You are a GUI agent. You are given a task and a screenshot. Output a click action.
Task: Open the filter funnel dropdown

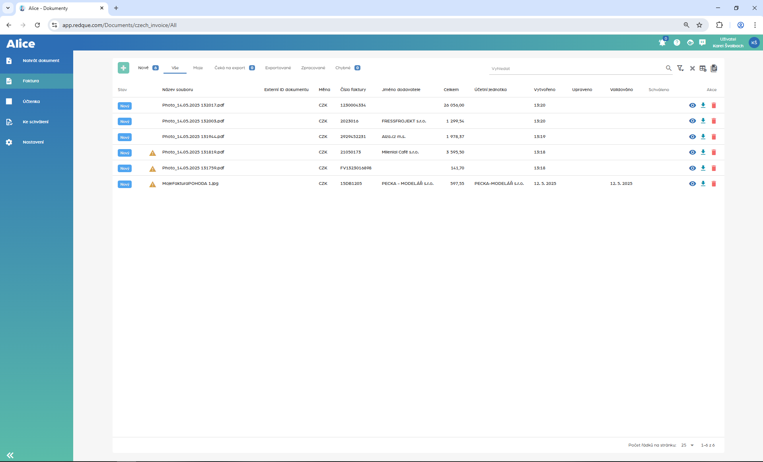coord(681,68)
